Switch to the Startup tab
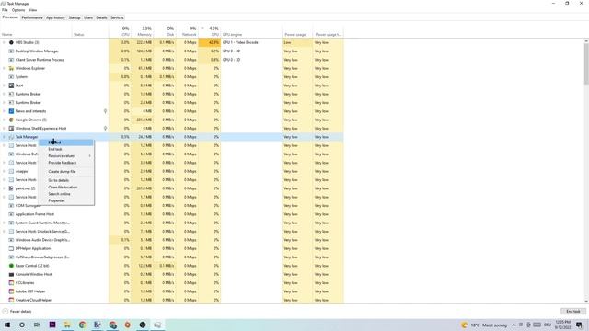 [x=75, y=17]
